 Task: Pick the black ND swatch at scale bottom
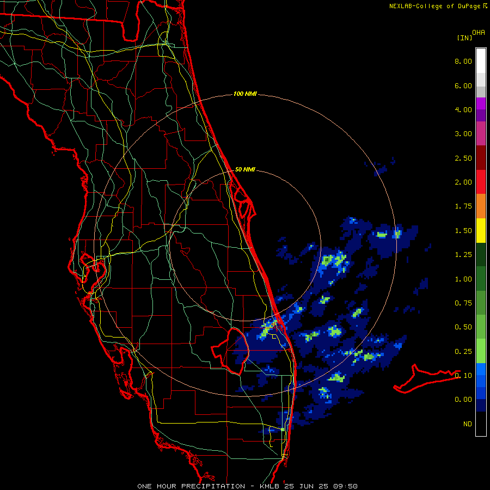click(x=481, y=424)
